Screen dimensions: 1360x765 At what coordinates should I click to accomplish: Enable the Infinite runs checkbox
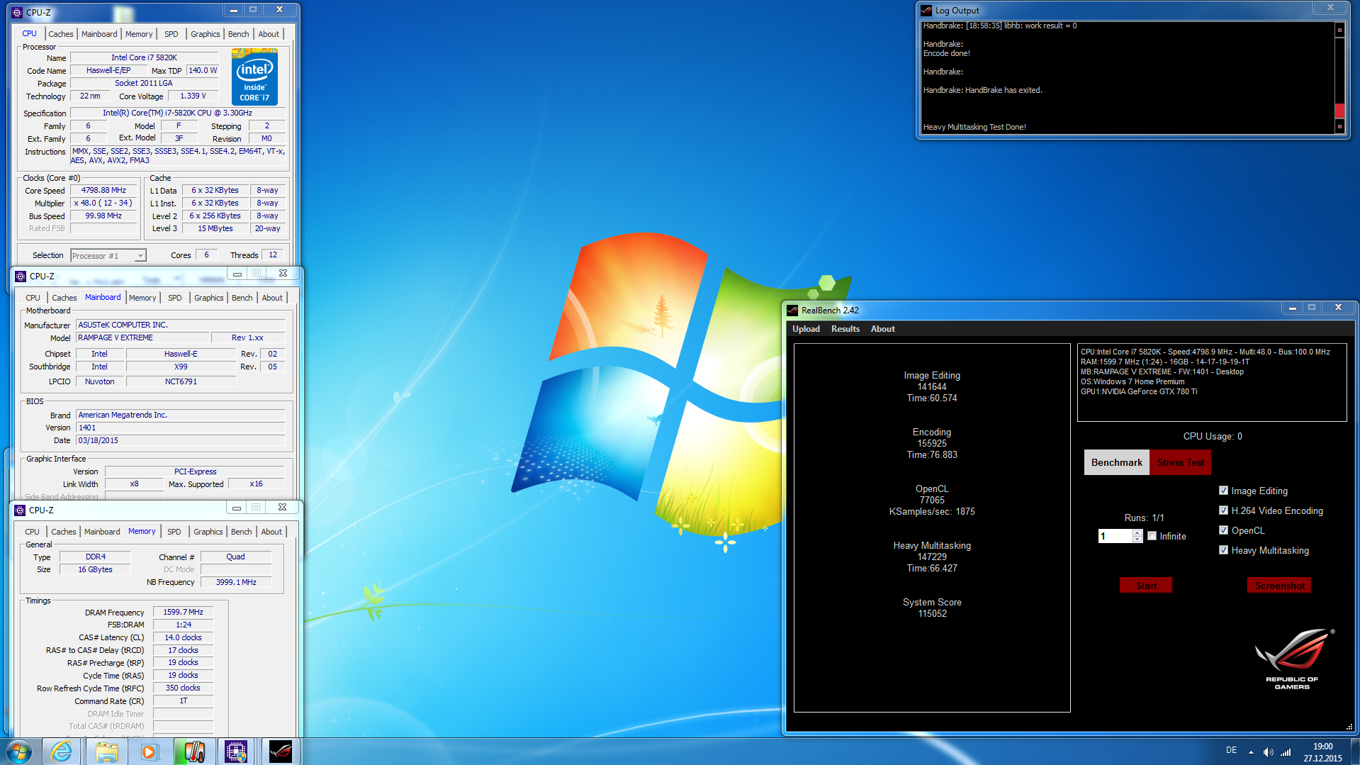point(1152,536)
